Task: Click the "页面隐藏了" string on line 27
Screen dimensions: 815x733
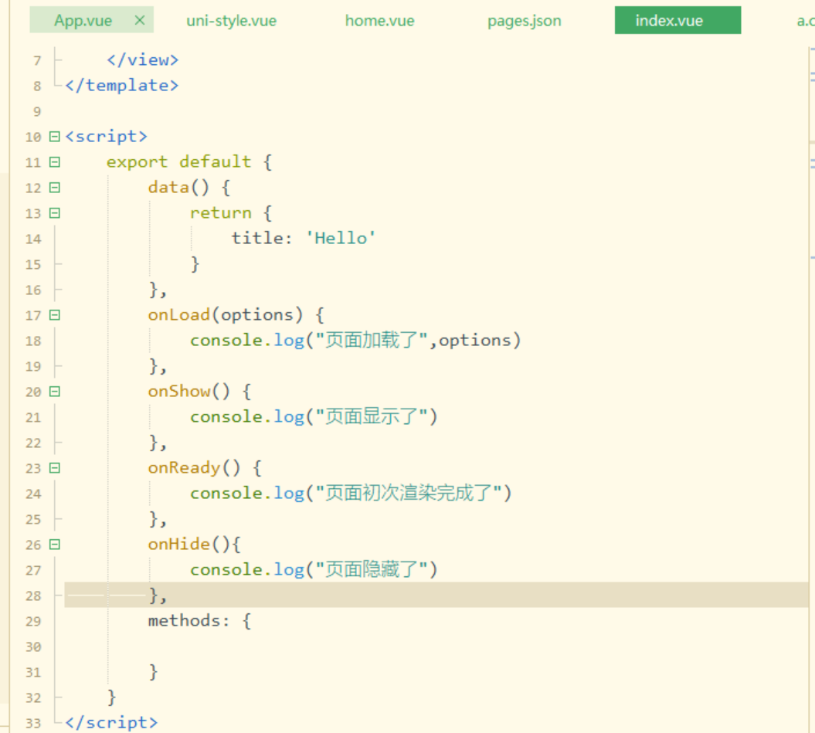Action: [x=372, y=569]
